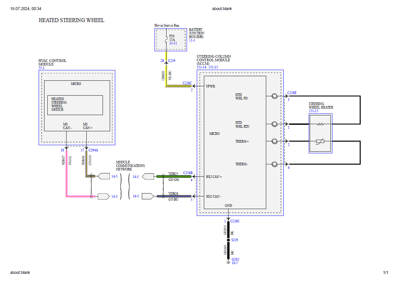Open the 11-1 battery junction box link
This screenshot has height=281, width=398.
(x=192, y=40)
